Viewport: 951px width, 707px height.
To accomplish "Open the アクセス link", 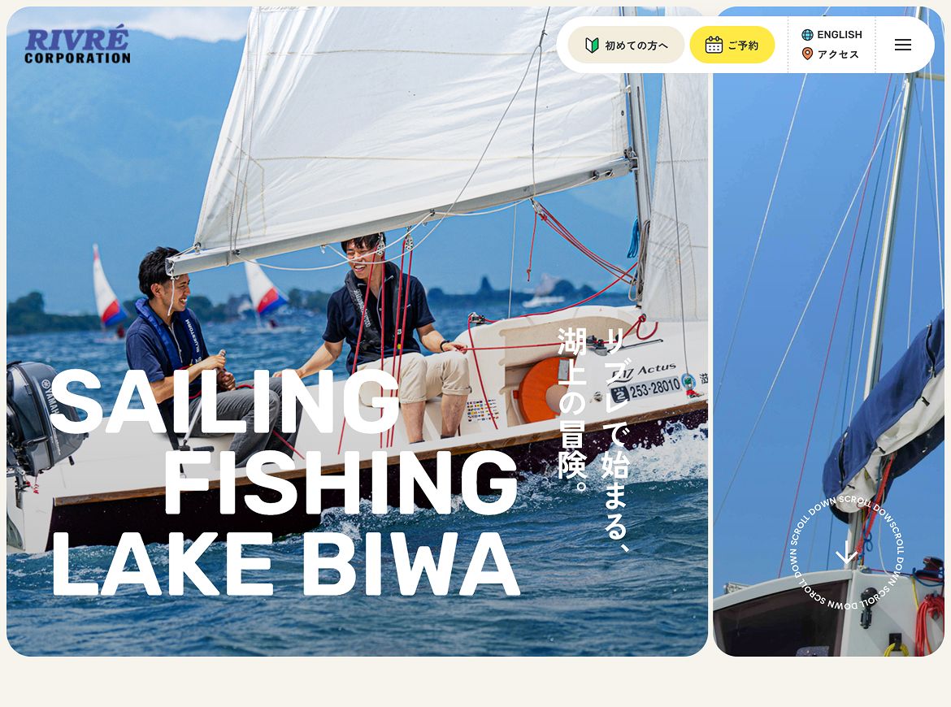I will point(831,54).
